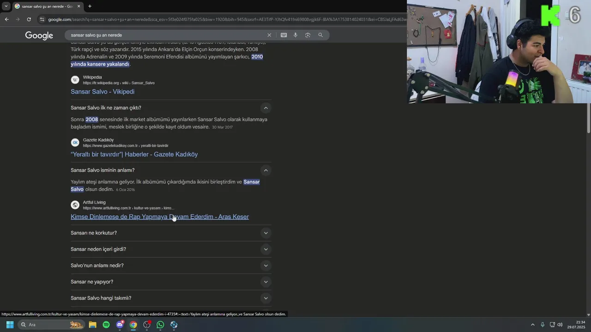This screenshot has height=332, width=591.
Task: Open Google Lens image search
Action: pyautogui.click(x=308, y=35)
